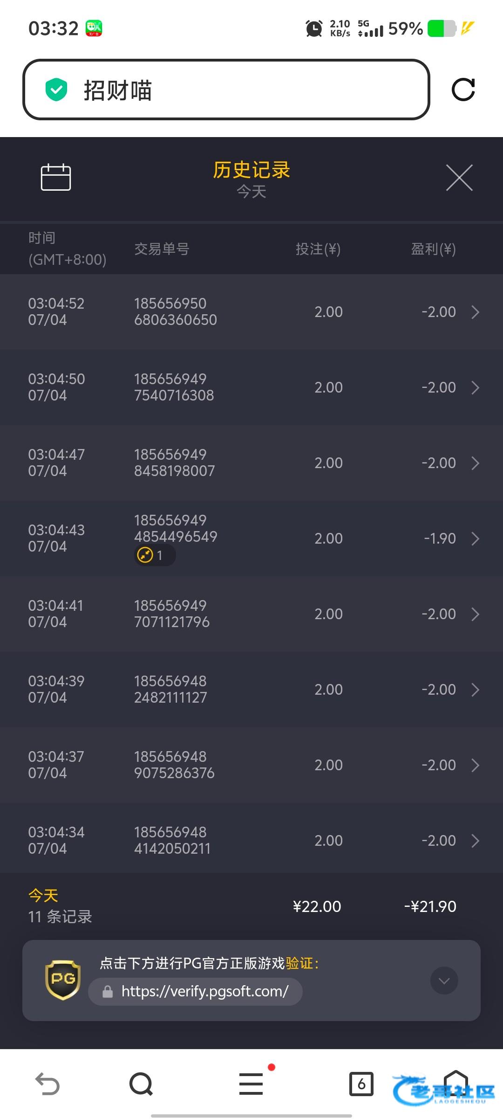Go back using the browser back arrow

48,1084
